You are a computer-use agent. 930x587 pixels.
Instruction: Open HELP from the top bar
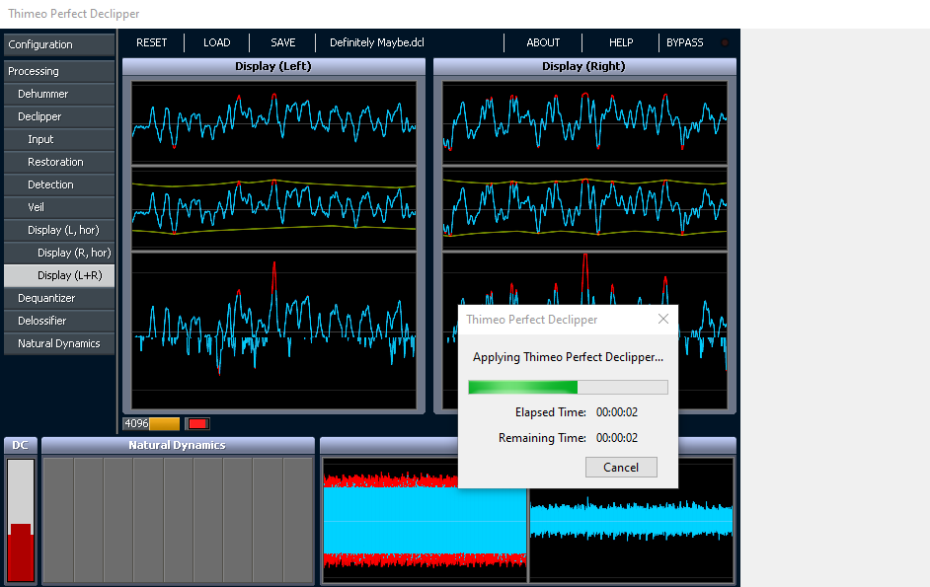[620, 42]
